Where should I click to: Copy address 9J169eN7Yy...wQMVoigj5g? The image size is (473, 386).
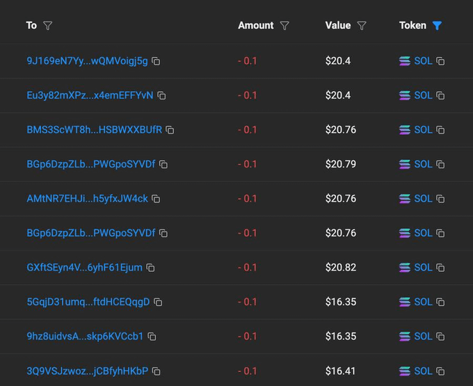(x=156, y=61)
